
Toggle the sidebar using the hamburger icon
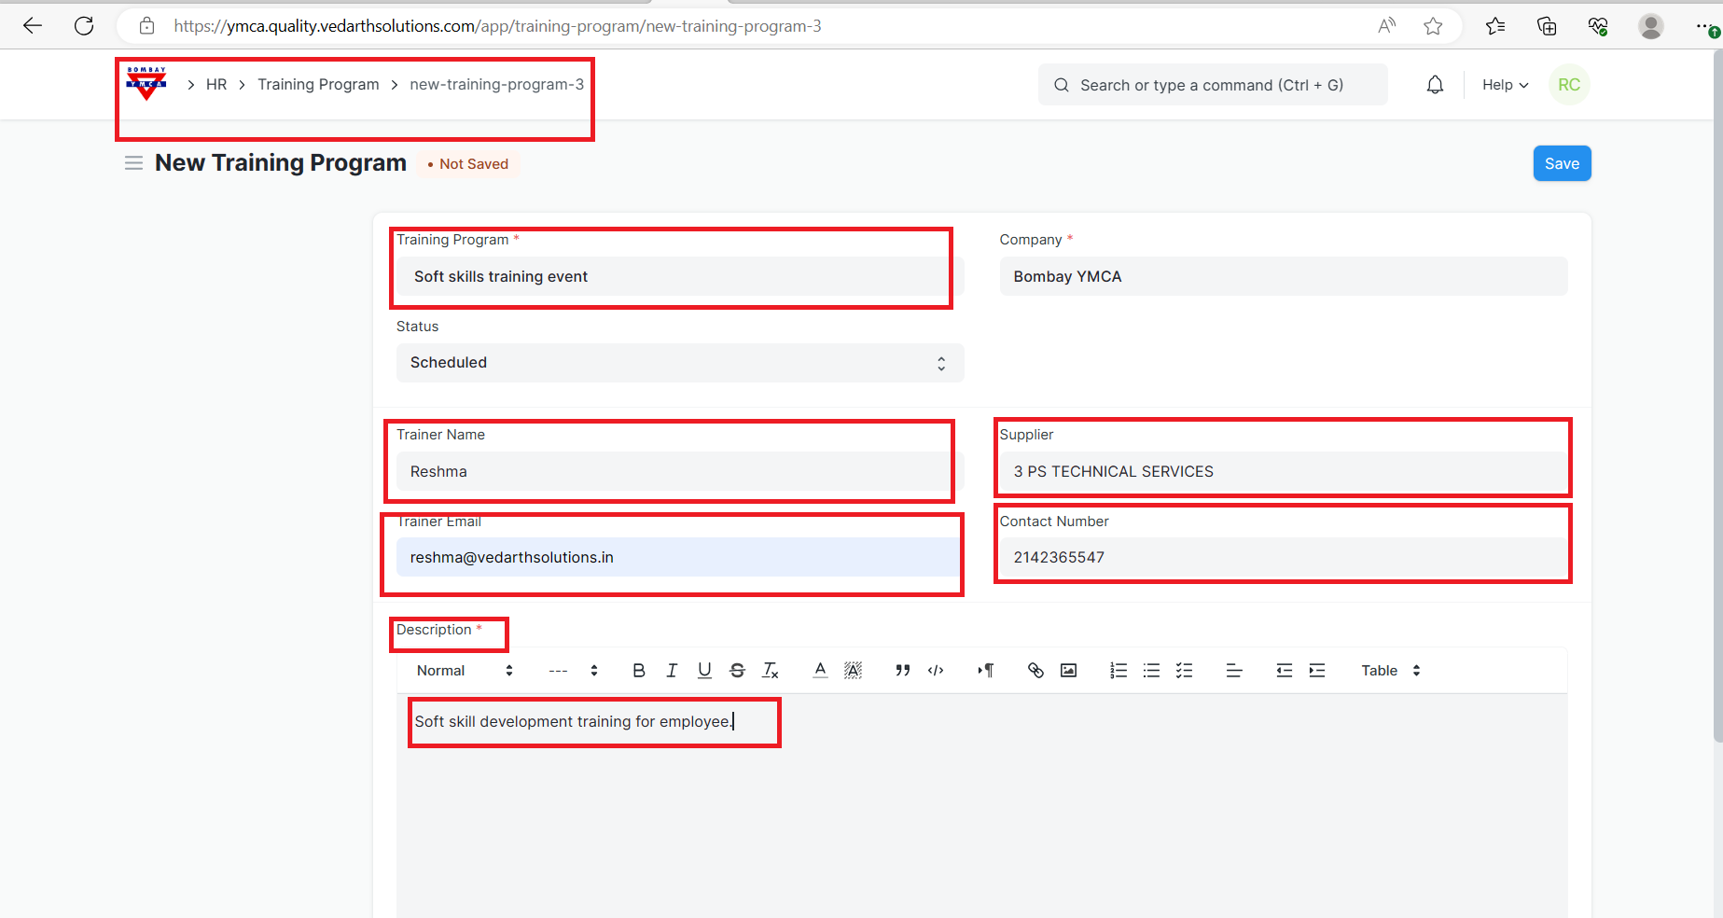[x=133, y=163]
